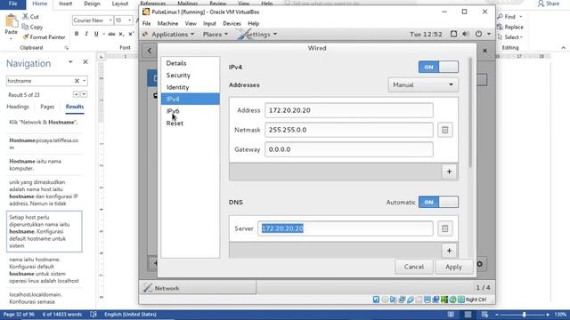570x320 pixels.
Task: Go to next search result in Navigation
Action: (x=84, y=94)
